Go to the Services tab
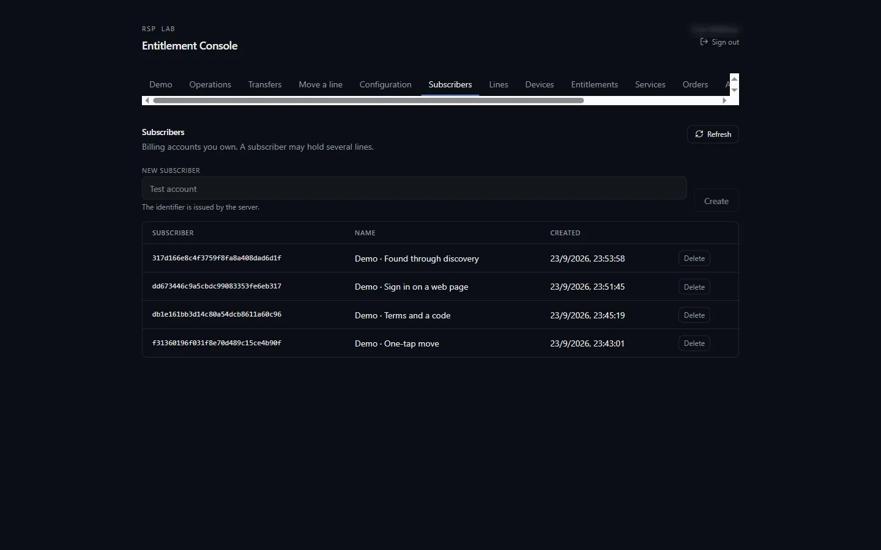The image size is (881, 550). (650, 84)
